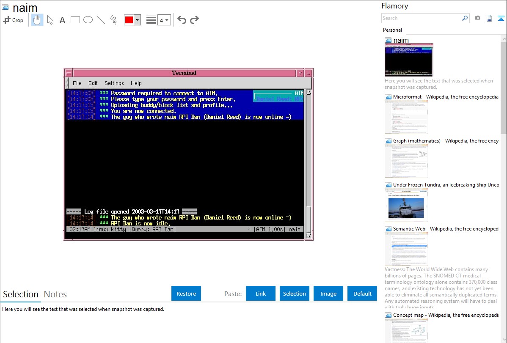Switch to the Notes tab
The image size is (507, 343).
click(x=55, y=294)
